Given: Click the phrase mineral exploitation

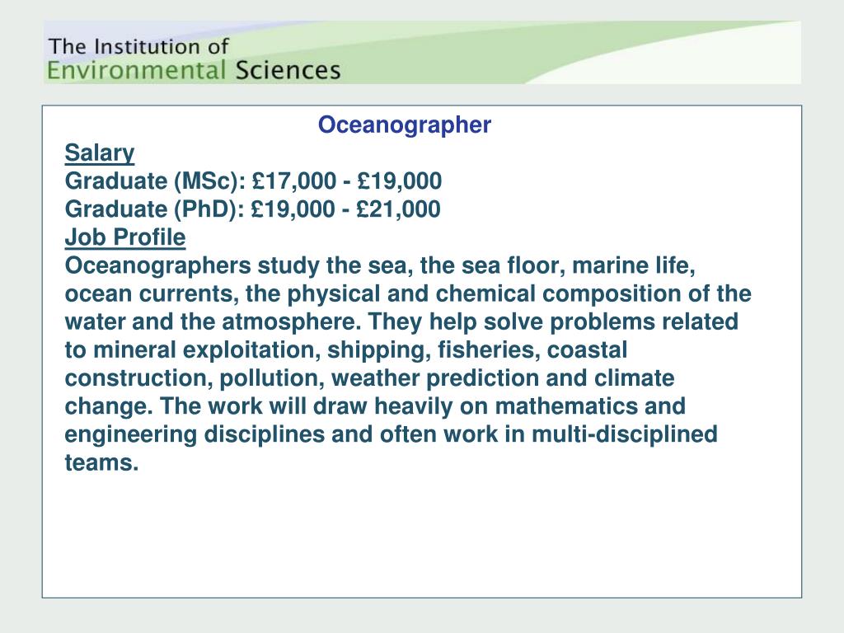Looking at the screenshot, I should pos(207,349).
